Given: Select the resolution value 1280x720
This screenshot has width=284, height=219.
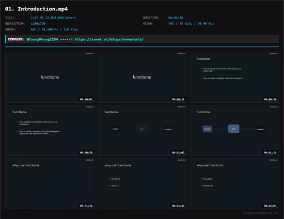Looking at the screenshot, I should coord(38,24).
